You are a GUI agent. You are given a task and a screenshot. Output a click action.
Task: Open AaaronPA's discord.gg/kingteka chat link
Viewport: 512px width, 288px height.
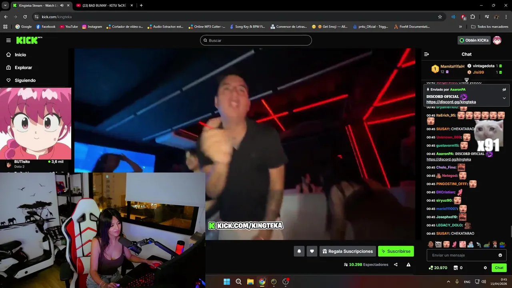(x=448, y=159)
